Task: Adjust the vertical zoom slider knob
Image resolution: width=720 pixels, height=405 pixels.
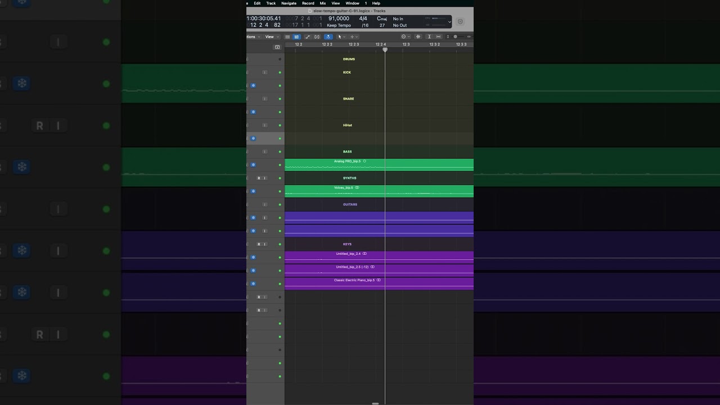Action: 455,37
